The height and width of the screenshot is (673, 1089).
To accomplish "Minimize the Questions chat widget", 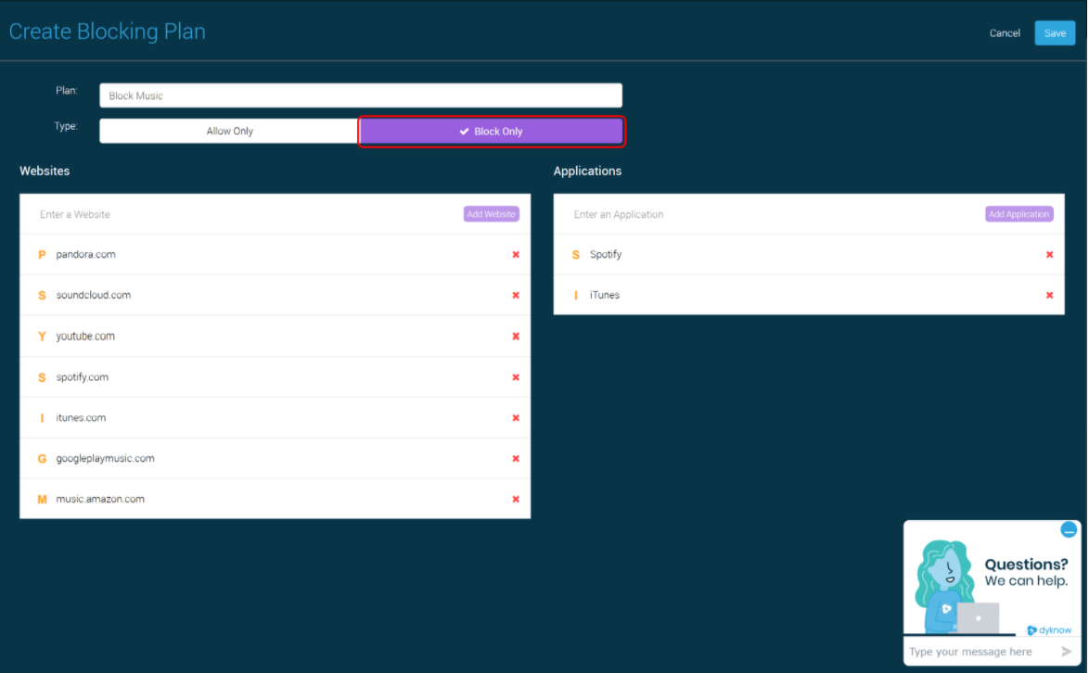I will [x=1069, y=531].
